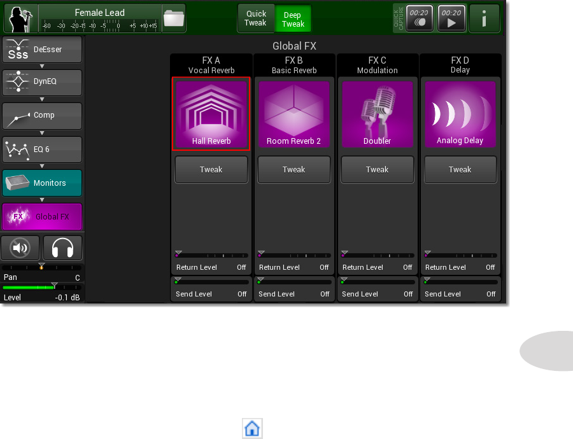The height and width of the screenshot is (439, 573).
Task: Play back the Quick Capture recording
Action: tap(451, 18)
